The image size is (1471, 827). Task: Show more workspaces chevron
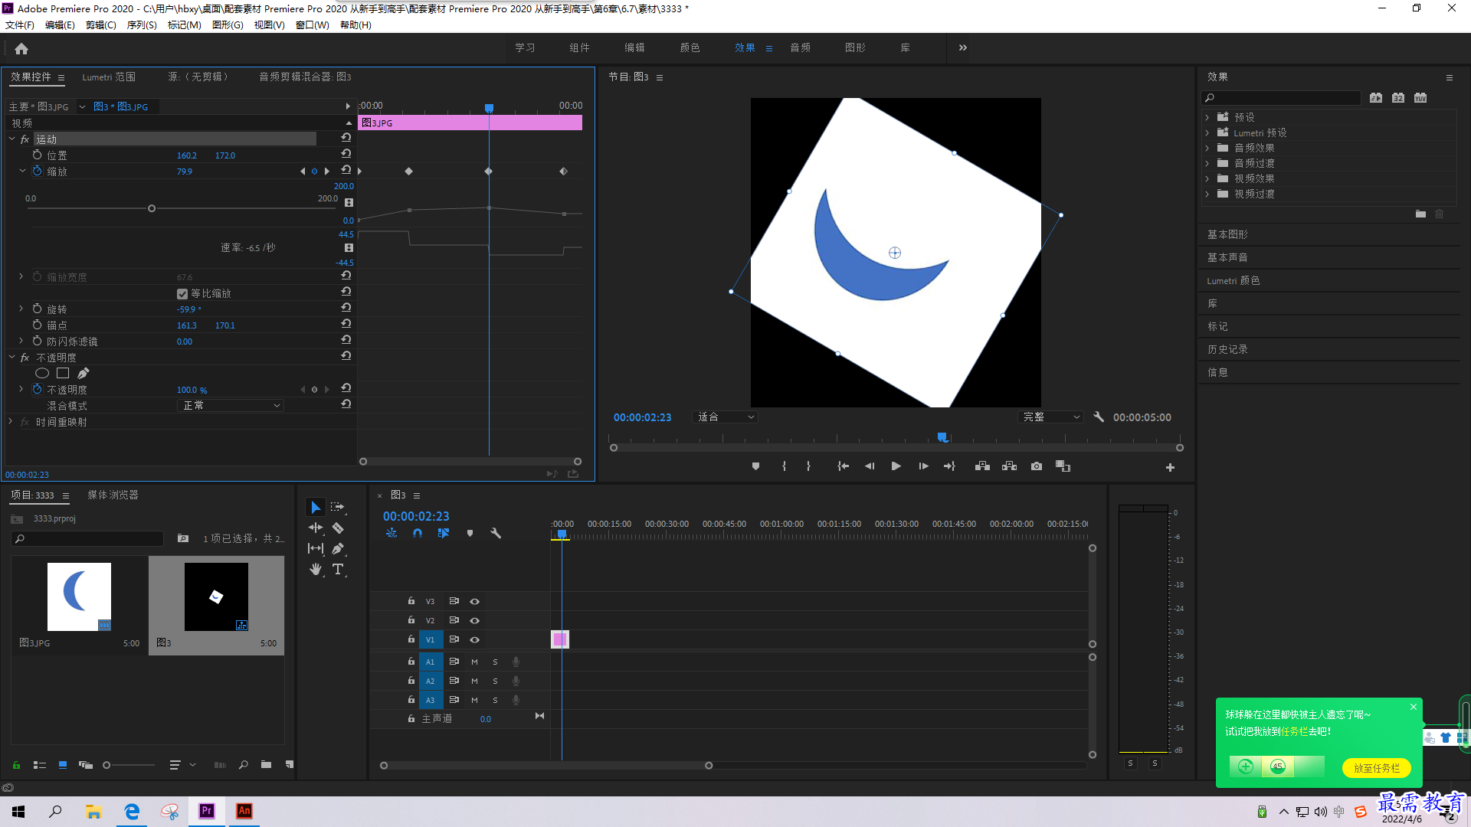point(963,47)
